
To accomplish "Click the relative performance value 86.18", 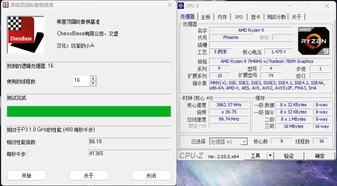I will click(130, 142).
